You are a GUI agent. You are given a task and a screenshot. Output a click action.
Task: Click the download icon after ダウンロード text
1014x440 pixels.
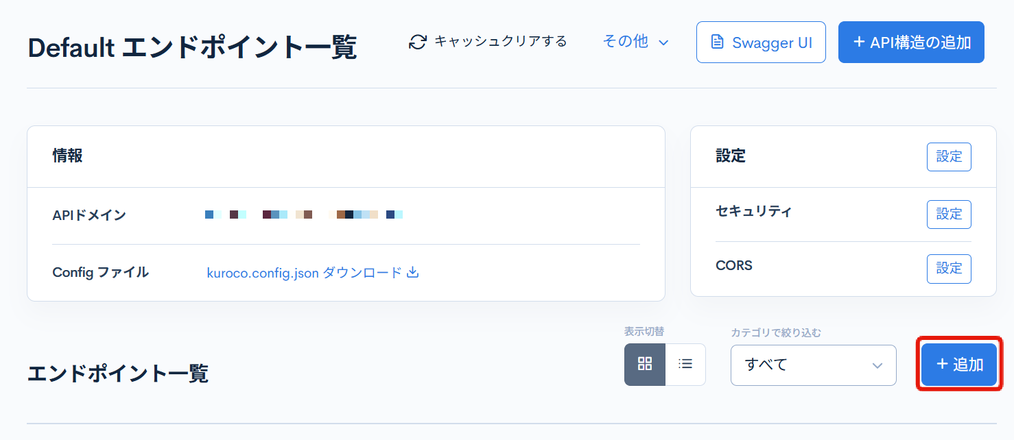pos(412,272)
